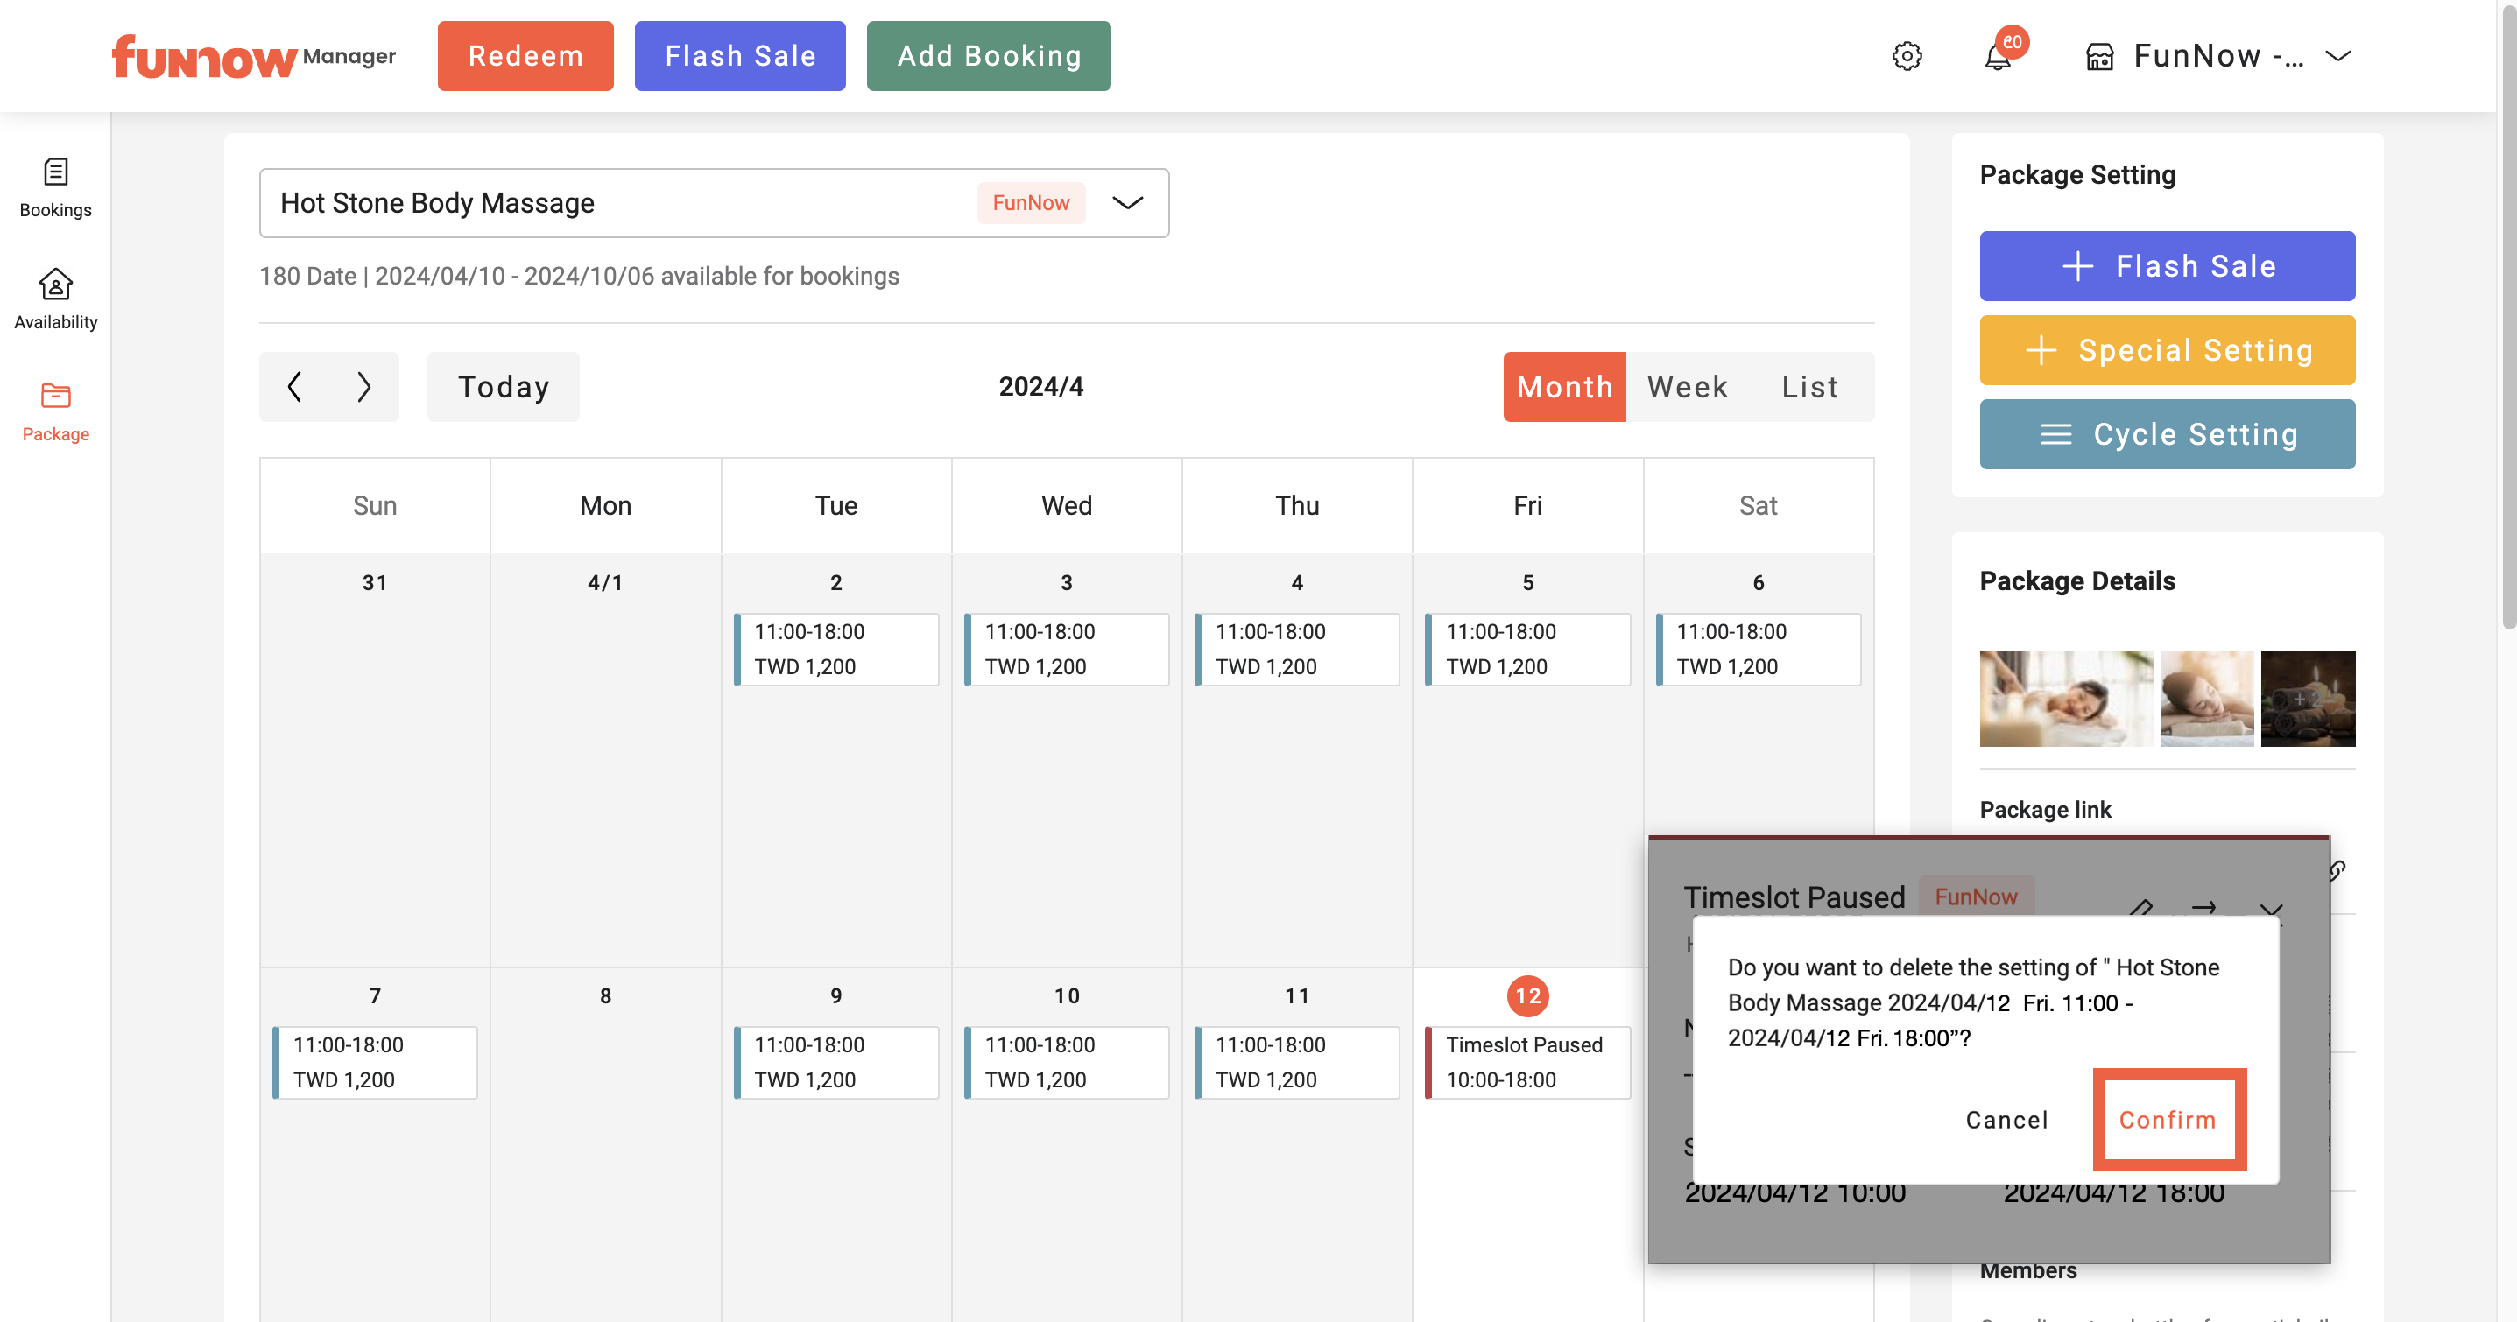This screenshot has width=2517, height=1322.
Task: Click the availability date range text
Action: click(580, 276)
